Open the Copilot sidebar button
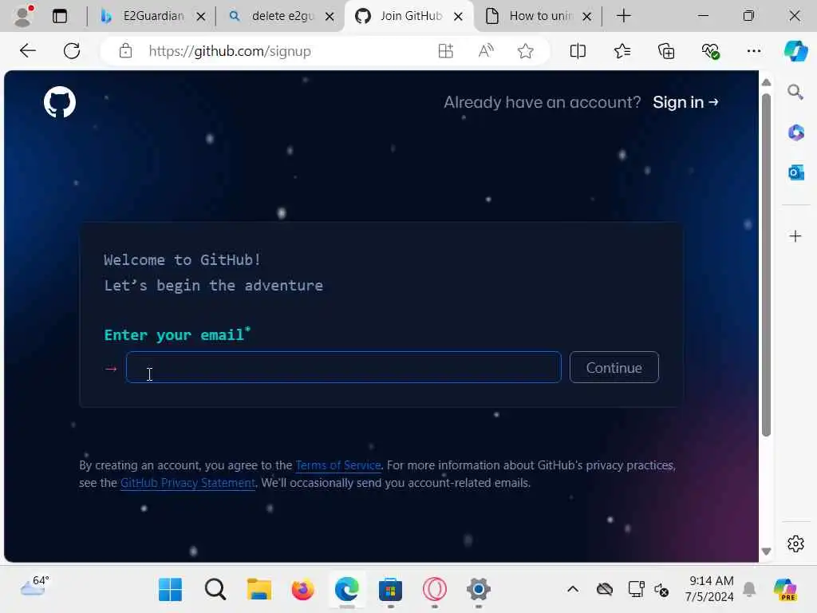This screenshot has height=613, width=817. click(795, 51)
